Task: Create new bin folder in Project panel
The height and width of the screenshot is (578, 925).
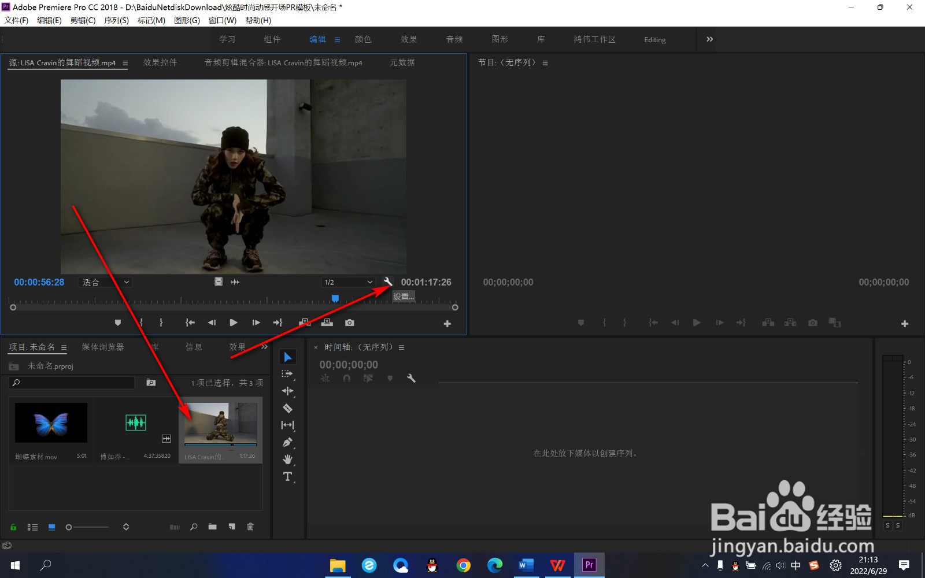Action: [213, 527]
